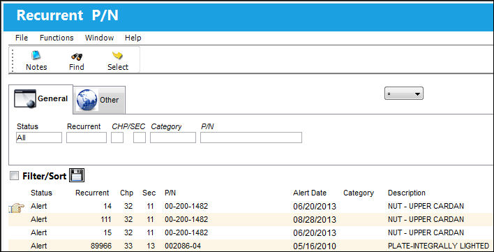The height and width of the screenshot is (252, 494).
Task: Open the Window menu
Action: [x=99, y=38]
